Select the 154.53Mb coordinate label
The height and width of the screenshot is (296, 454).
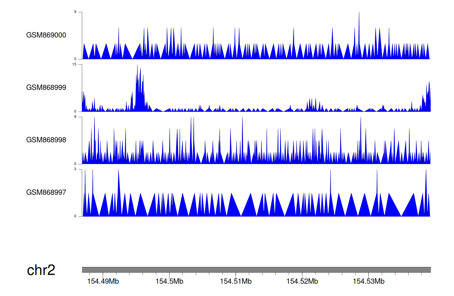[368, 282]
